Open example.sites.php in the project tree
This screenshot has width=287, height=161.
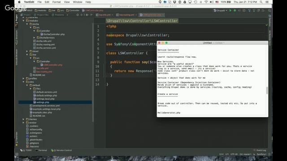(x=41, y=112)
